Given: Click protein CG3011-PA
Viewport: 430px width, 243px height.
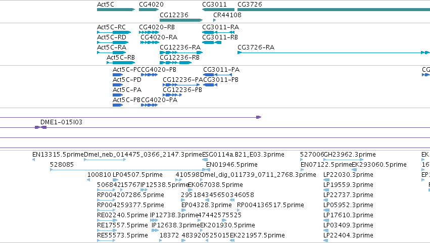Looking at the screenshot, I should (217, 75).
